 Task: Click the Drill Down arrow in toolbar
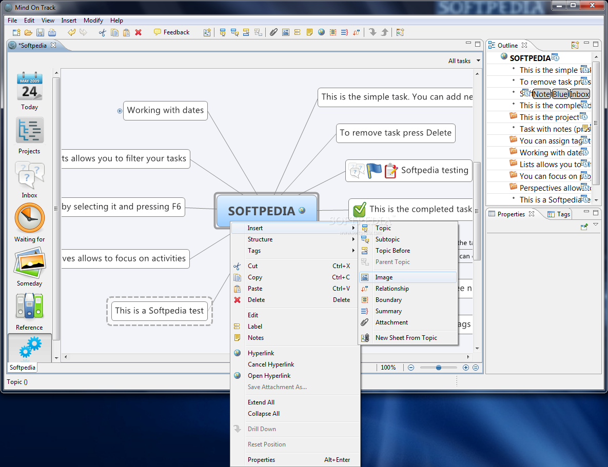372,32
